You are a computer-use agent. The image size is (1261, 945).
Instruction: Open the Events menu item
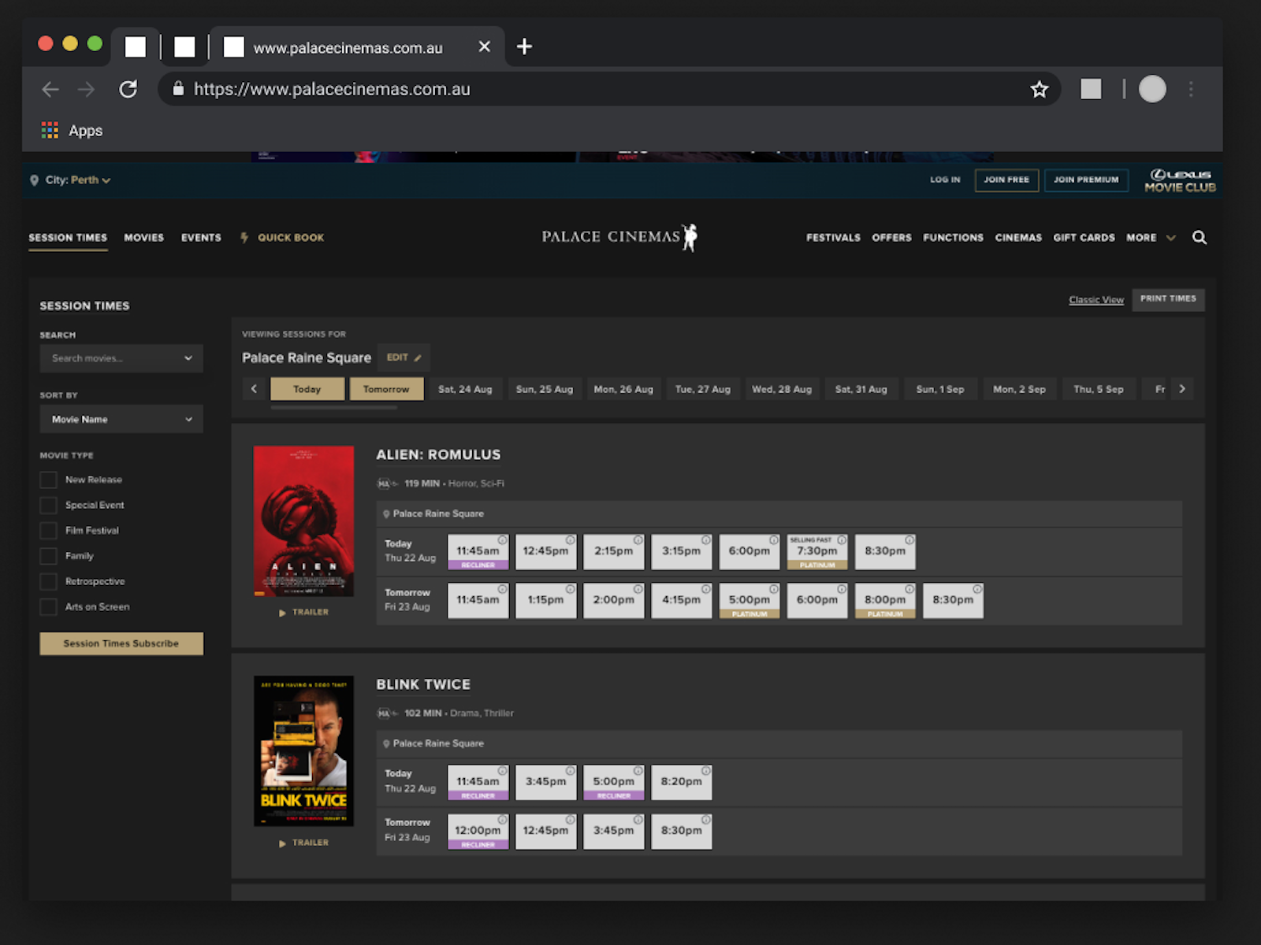[201, 238]
